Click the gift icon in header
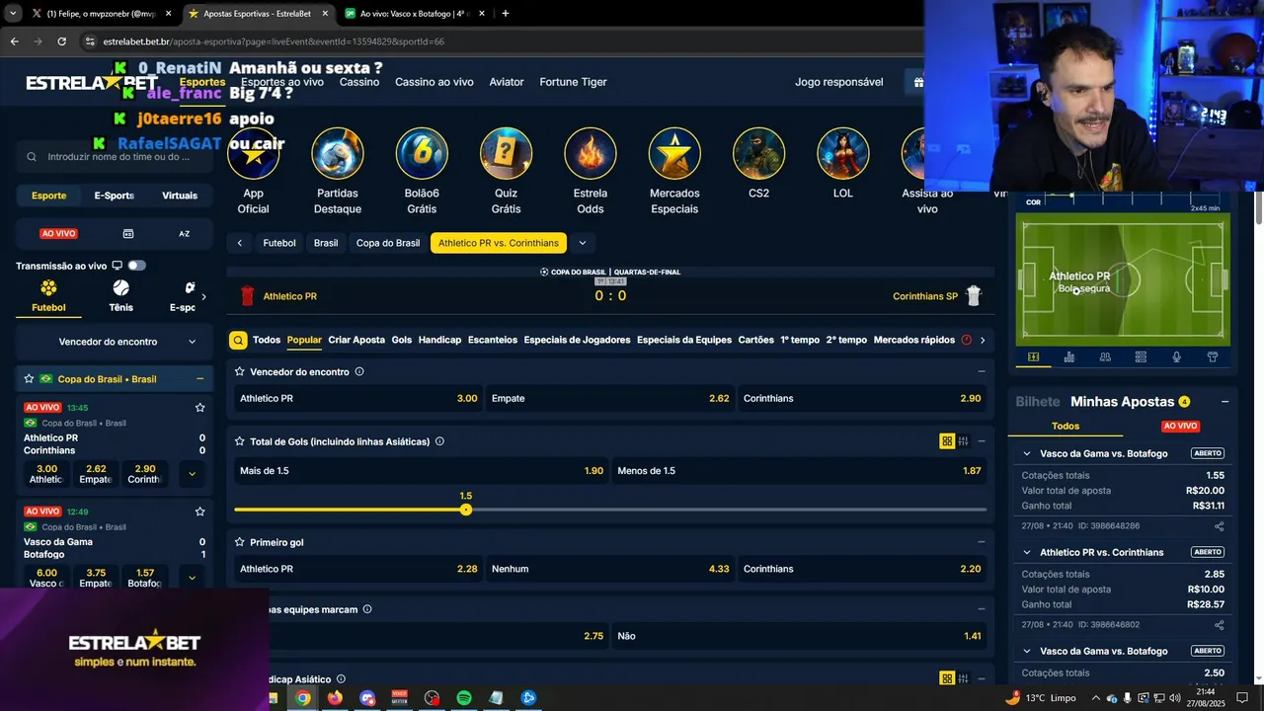The width and height of the screenshot is (1264, 711). pos(918,82)
